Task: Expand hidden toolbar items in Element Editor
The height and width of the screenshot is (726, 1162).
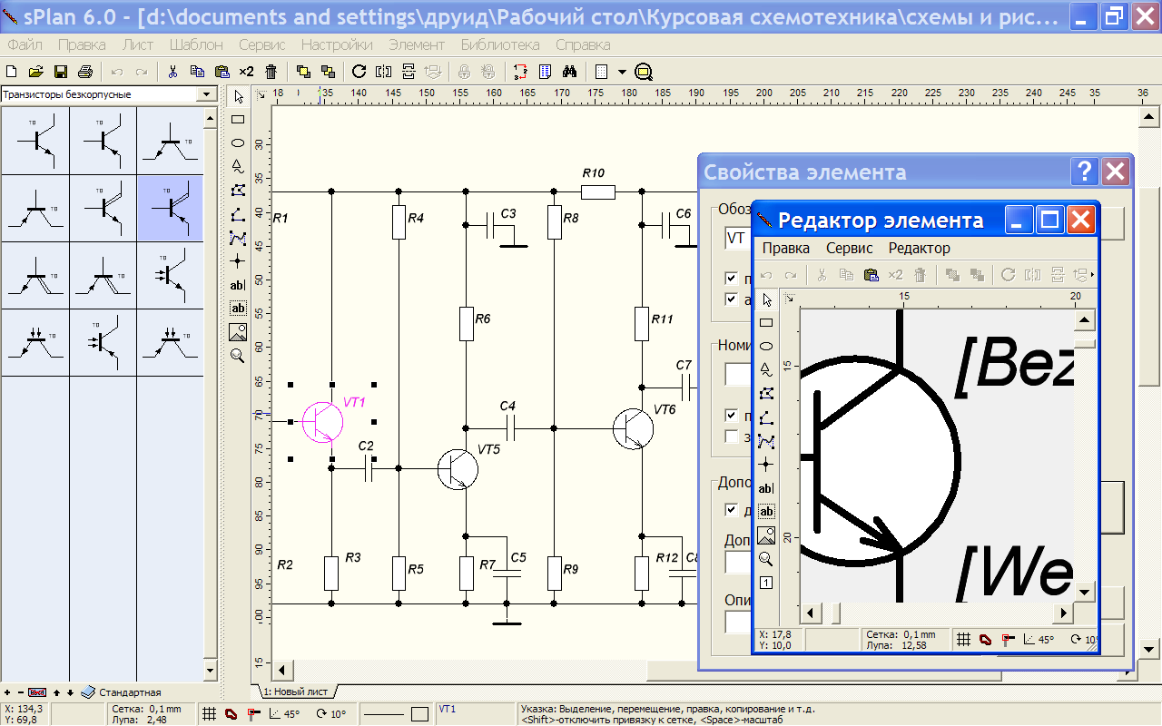Action: [x=1092, y=275]
